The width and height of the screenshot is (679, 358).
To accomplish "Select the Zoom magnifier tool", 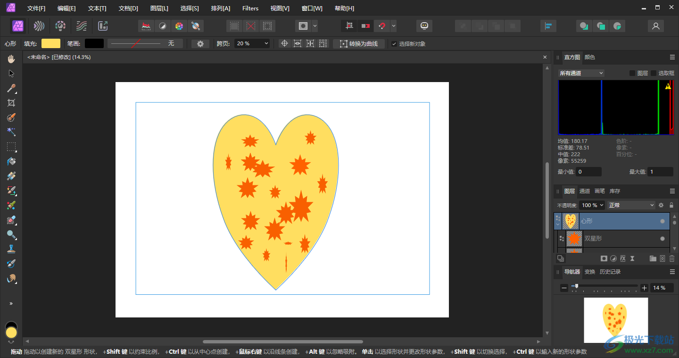I will pos(11,234).
